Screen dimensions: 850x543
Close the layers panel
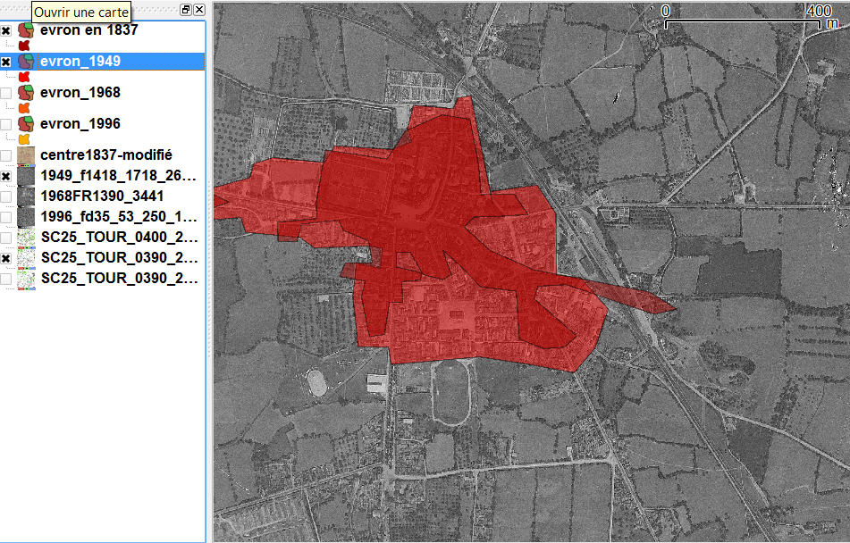199,9
